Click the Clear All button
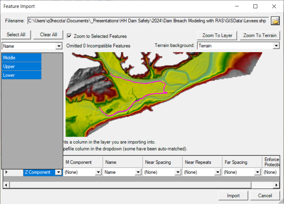284x204 pixels. coord(48,35)
